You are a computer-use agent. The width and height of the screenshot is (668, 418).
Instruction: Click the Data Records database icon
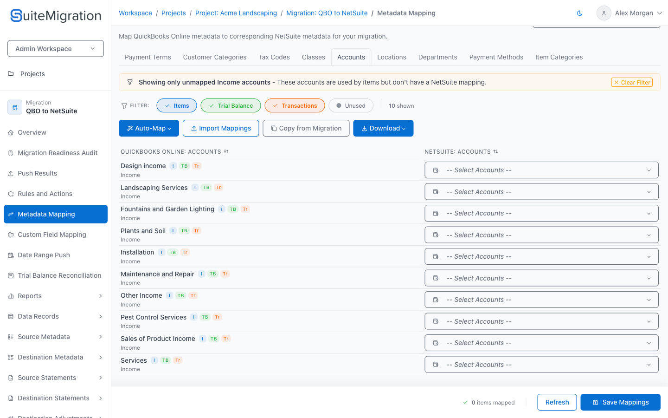click(11, 316)
